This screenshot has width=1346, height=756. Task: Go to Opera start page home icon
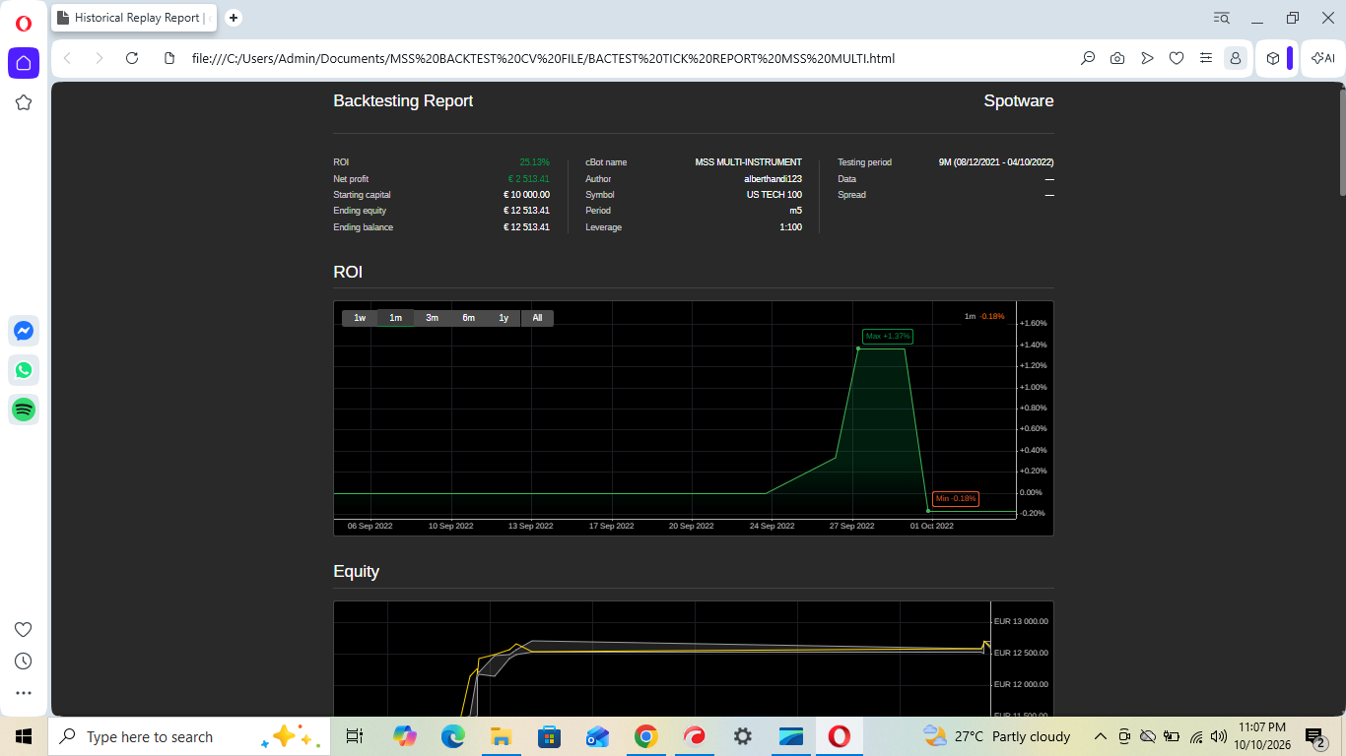[24, 63]
